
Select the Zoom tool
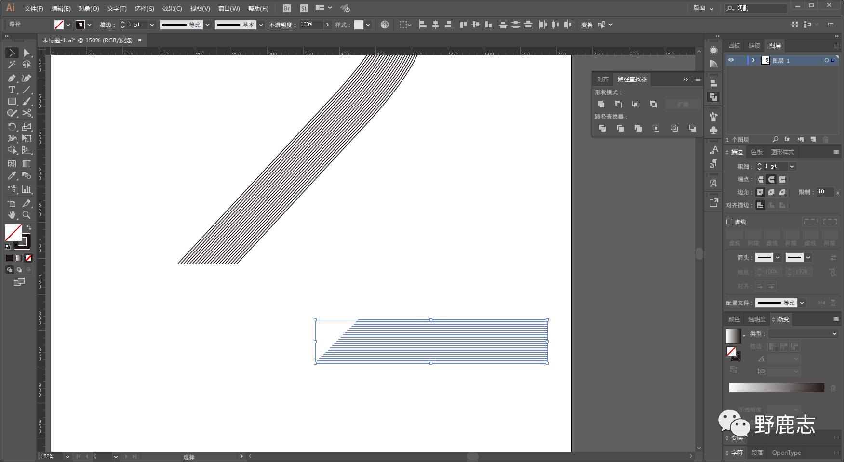coord(27,215)
